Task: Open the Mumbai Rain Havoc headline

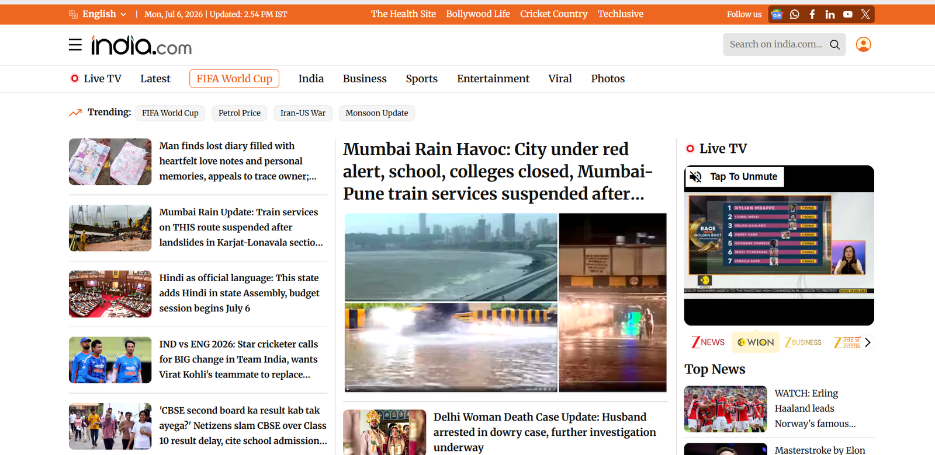Action: [498, 171]
